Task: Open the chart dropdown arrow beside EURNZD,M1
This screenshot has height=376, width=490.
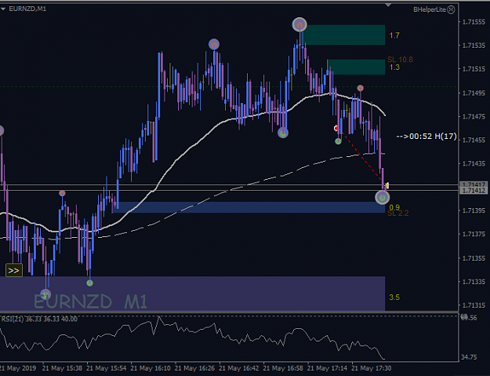Action: [3, 9]
